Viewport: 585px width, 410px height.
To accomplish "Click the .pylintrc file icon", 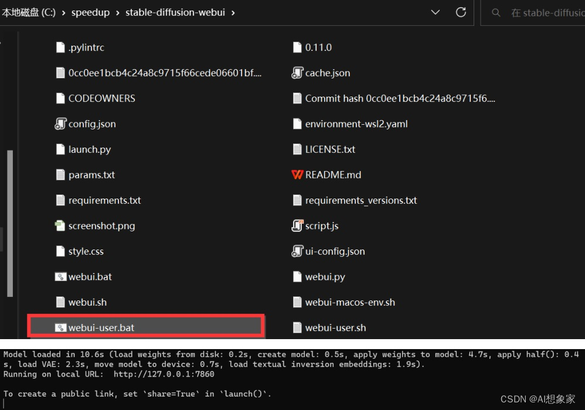I will pos(60,47).
